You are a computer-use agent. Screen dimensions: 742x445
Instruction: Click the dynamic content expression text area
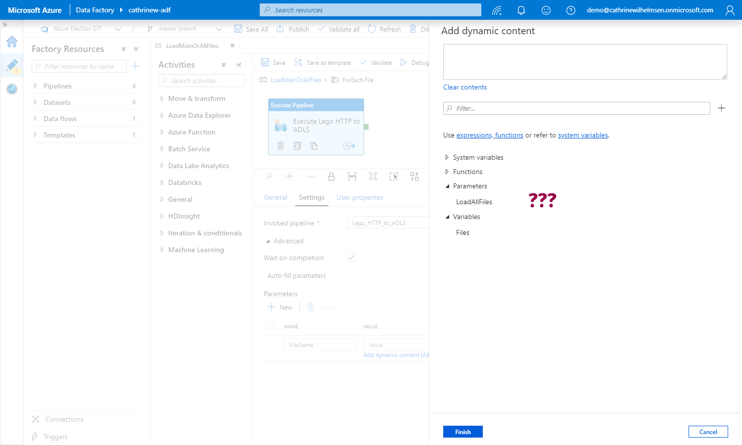[585, 62]
